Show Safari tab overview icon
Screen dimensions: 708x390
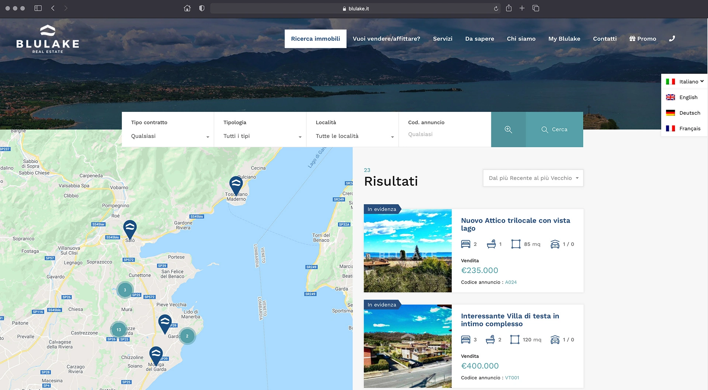coord(536,8)
